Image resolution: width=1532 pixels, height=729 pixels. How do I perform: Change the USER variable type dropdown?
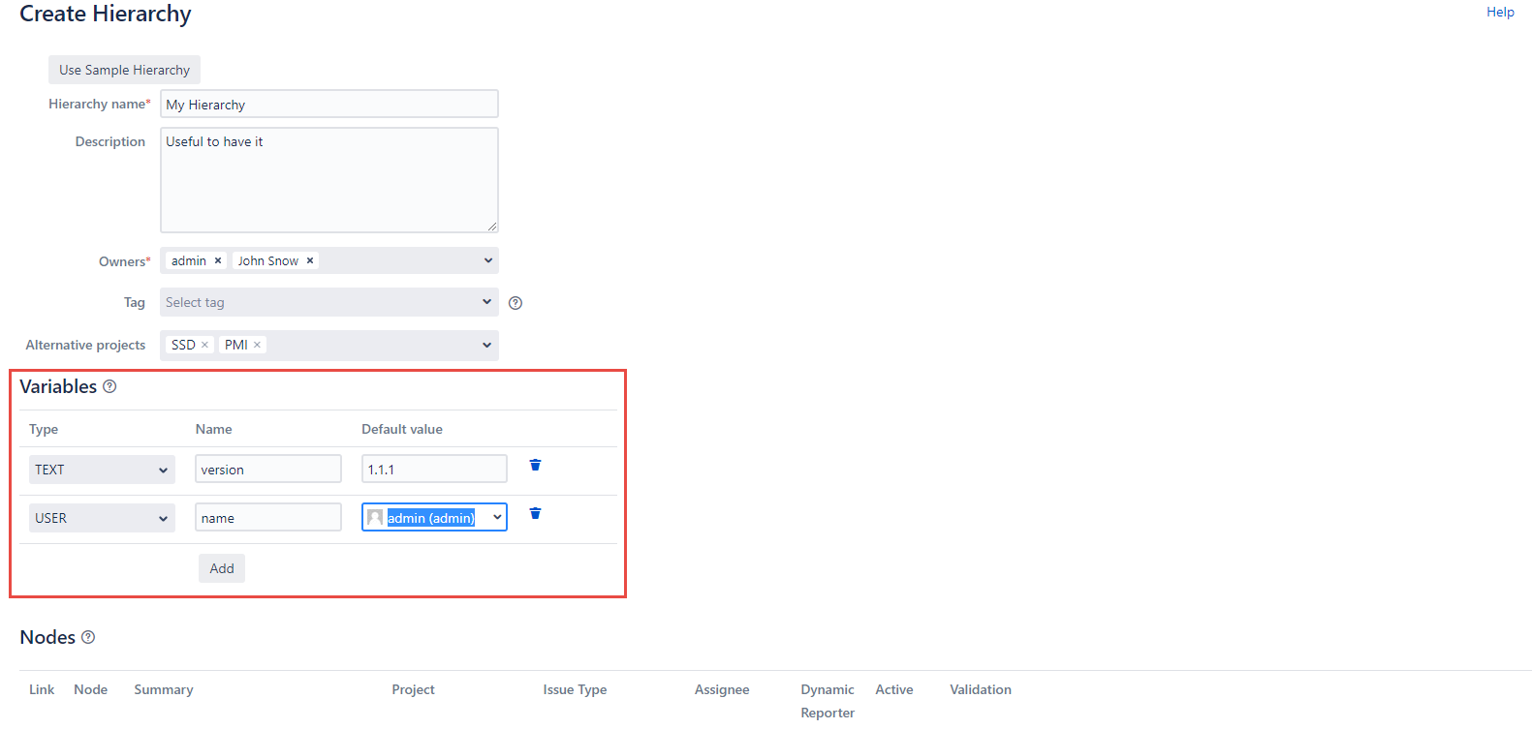point(102,518)
